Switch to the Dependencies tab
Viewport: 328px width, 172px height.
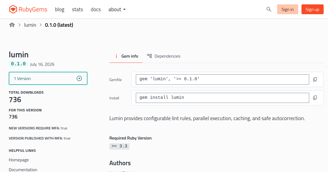[x=163, y=56]
